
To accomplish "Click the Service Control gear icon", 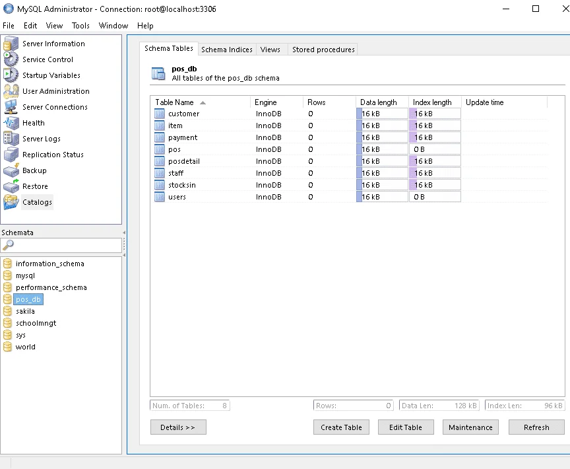I will pos(11,59).
